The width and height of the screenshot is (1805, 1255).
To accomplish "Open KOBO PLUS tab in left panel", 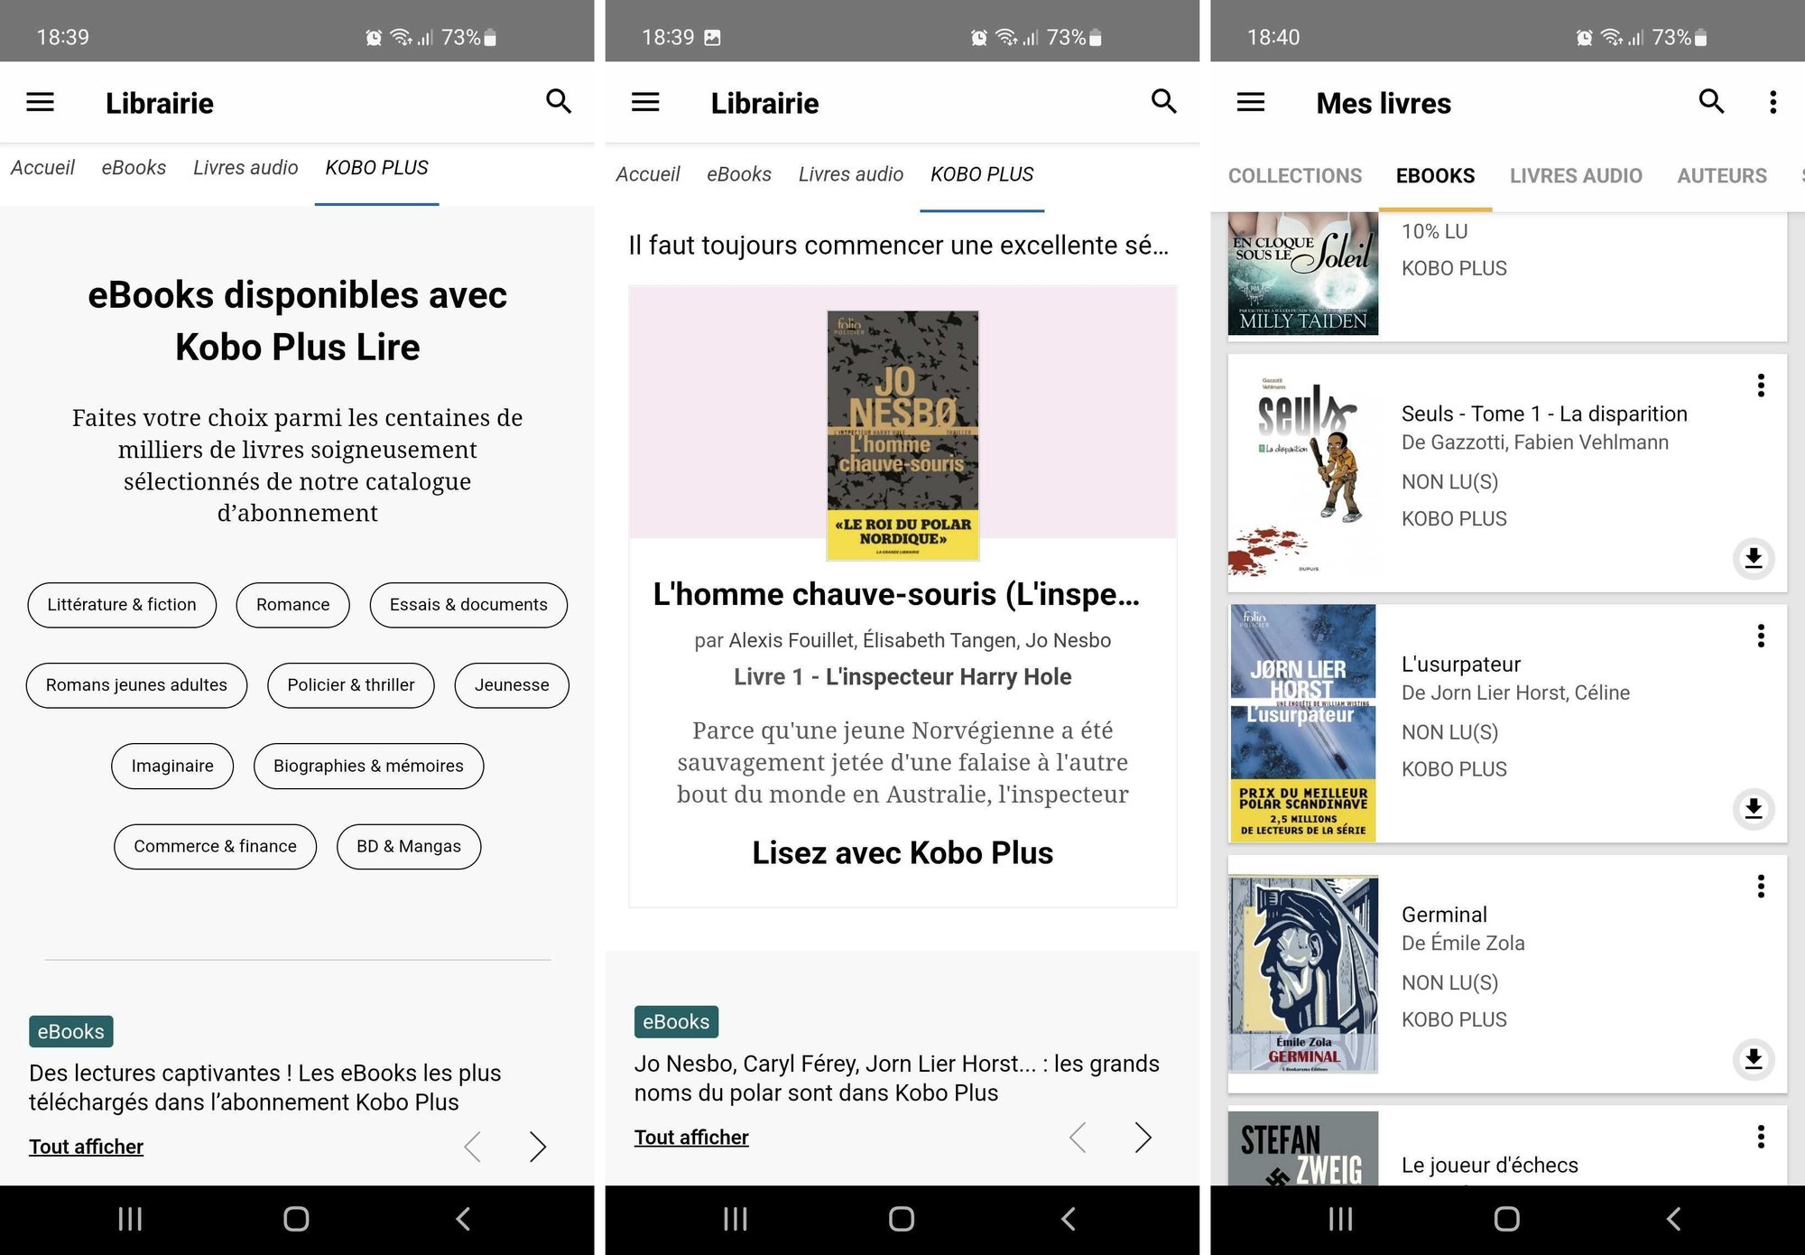I will (x=377, y=167).
